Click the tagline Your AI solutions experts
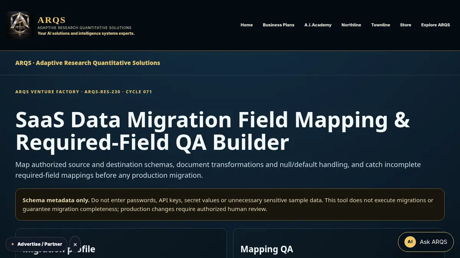The width and height of the screenshot is (460, 258). tap(86, 33)
